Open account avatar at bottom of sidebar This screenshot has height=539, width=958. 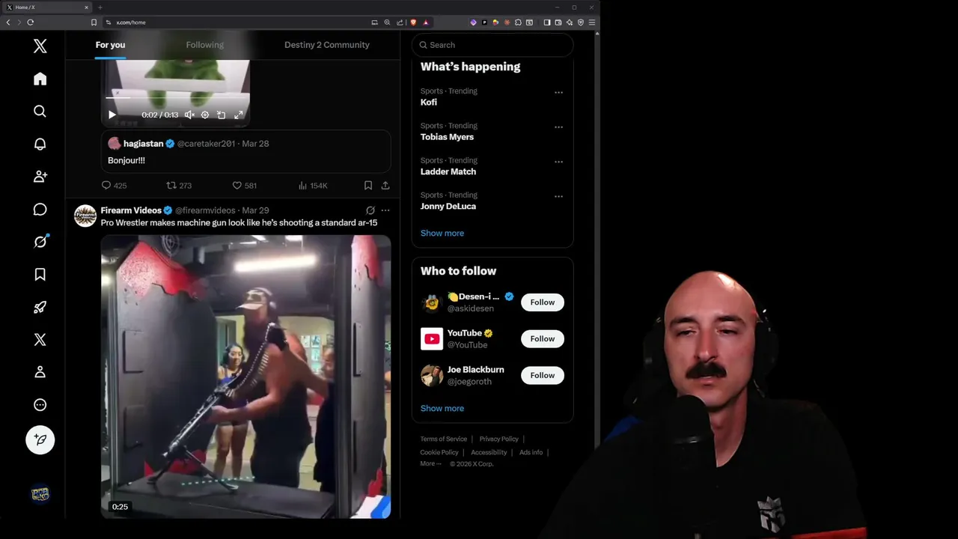click(x=40, y=494)
